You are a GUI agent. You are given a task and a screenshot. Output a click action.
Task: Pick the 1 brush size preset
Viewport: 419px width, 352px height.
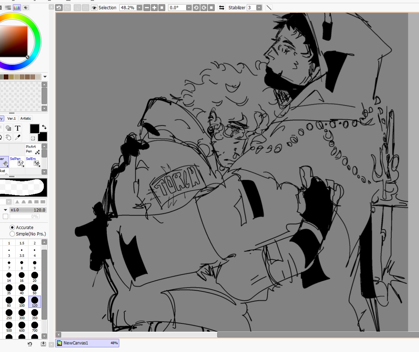click(9, 243)
